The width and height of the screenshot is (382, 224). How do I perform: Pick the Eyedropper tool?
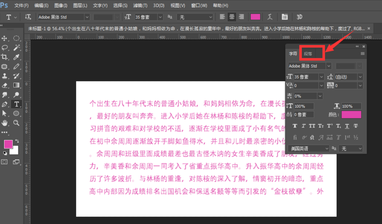pos(16,57)
